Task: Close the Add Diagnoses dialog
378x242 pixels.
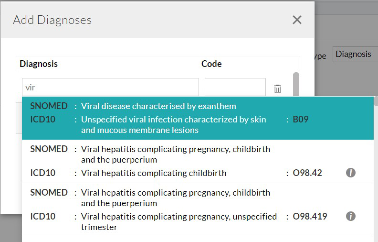Action: click(297, 20)
